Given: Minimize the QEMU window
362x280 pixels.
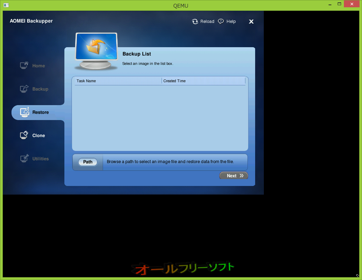Looking at the screenshot, I should (x=330, y=4).
